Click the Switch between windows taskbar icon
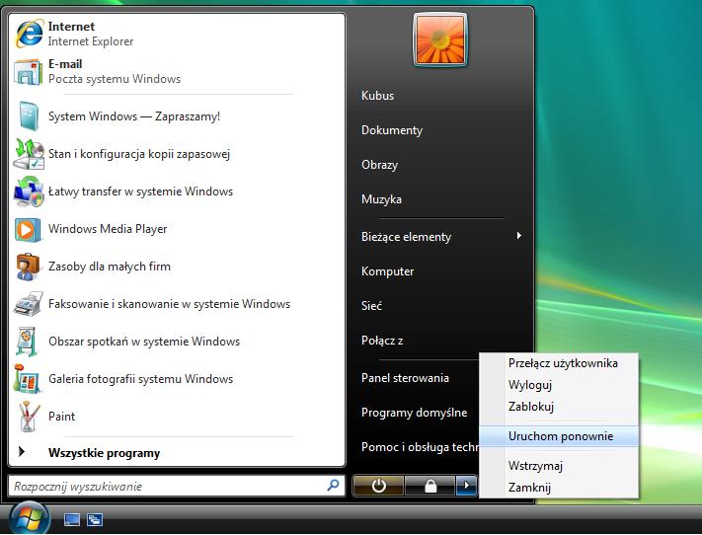 coord(95,519)
